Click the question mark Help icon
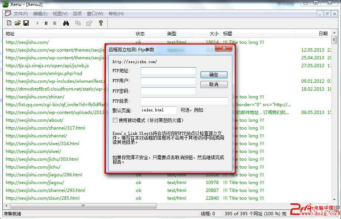This screenshot has width=341, height=219. pyautogui.click(x=100, y=23)
